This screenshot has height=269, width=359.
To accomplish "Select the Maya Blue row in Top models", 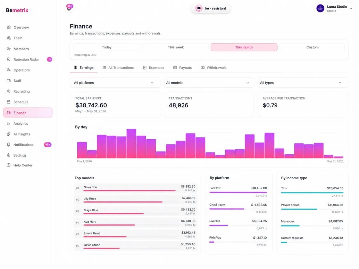I will click(x=136, y=211).
